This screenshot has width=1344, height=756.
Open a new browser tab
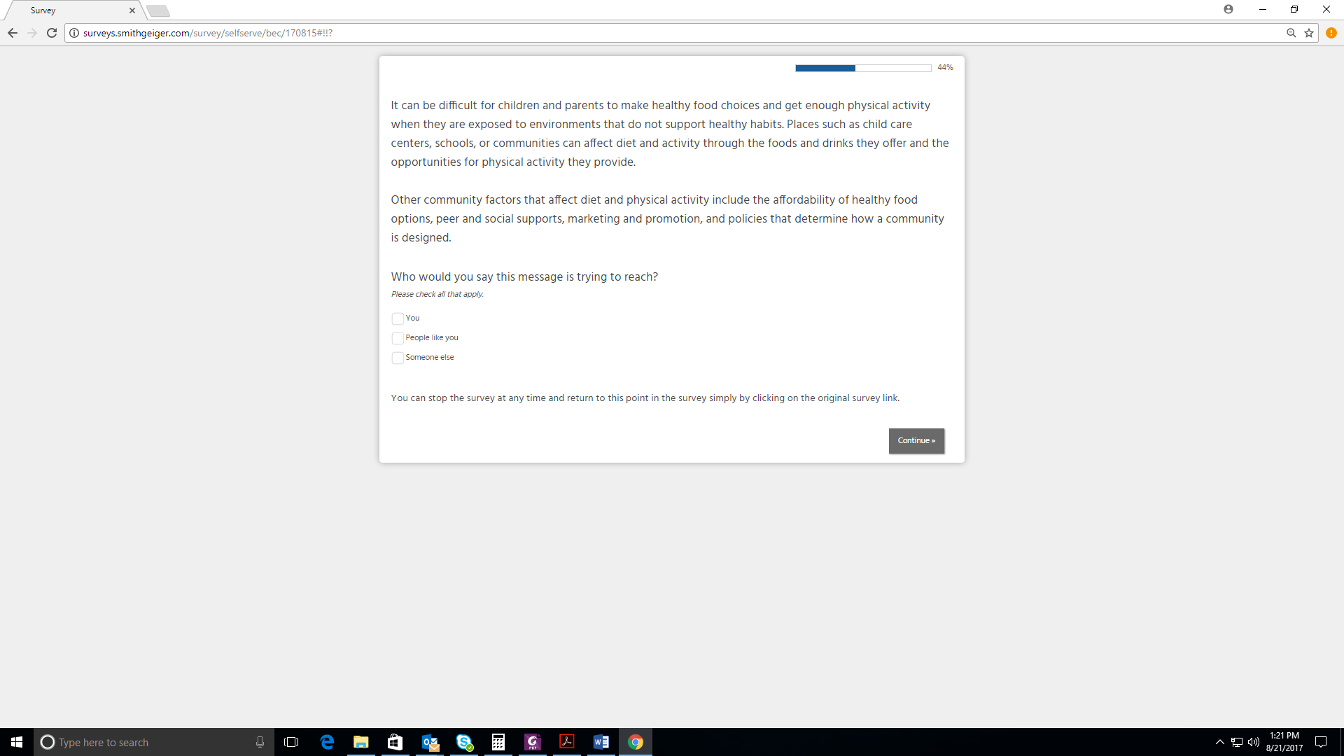158,10
